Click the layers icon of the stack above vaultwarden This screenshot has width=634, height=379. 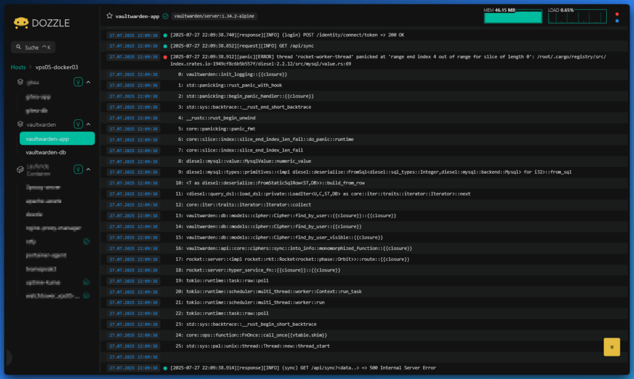(x=20, y=82)
